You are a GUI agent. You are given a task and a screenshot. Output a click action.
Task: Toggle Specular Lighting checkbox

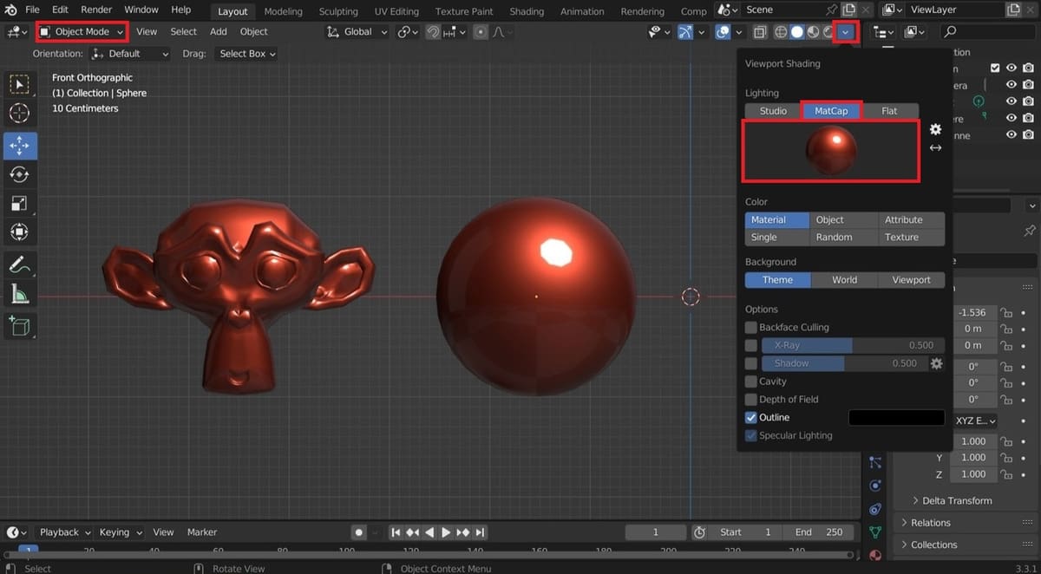pyautogui.click(x=751, y=435)
